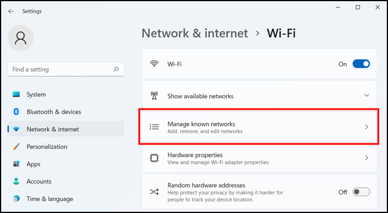The width and height of the screenshot is (388, 213).
Task: Click the back arrow icon next to Settings
Action: point(10,12)
